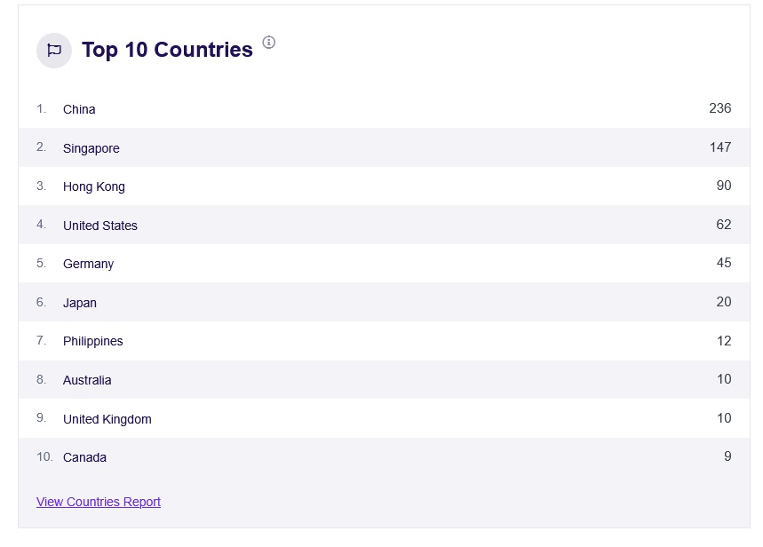Click the Germany row

(x=88, y=264)
